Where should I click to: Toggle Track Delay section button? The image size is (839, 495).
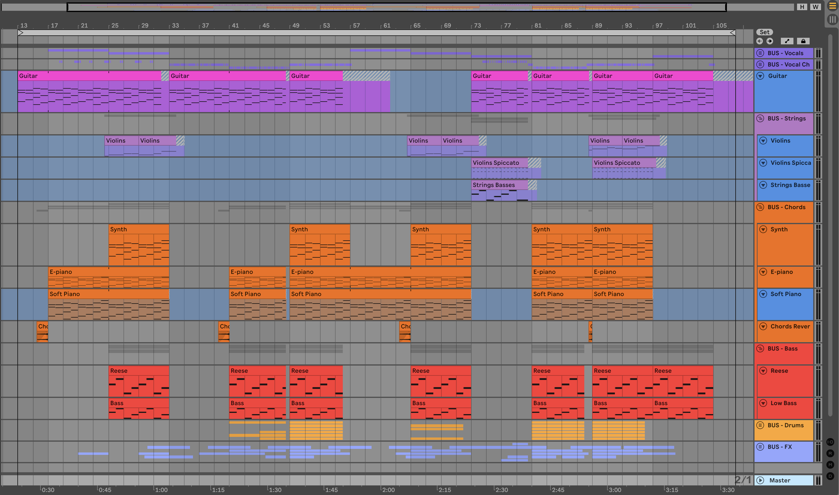(830, 476)
